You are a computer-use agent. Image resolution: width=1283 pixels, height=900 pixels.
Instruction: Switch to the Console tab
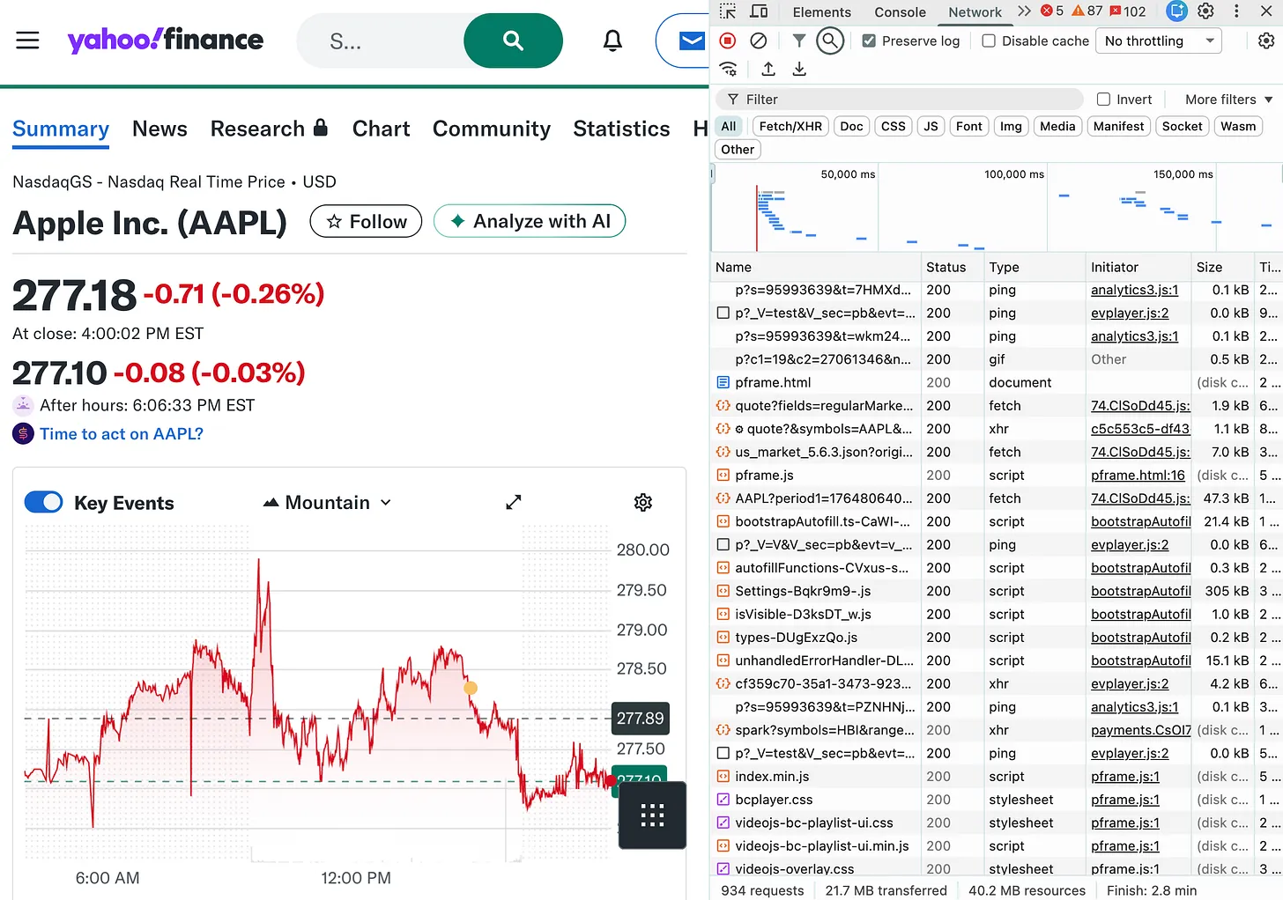coord(900,12)
